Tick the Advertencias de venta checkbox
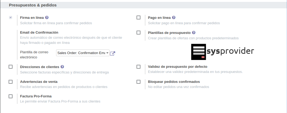Viewport: 287px width, 113px height. pyautogui.click(x=11, y=82)
